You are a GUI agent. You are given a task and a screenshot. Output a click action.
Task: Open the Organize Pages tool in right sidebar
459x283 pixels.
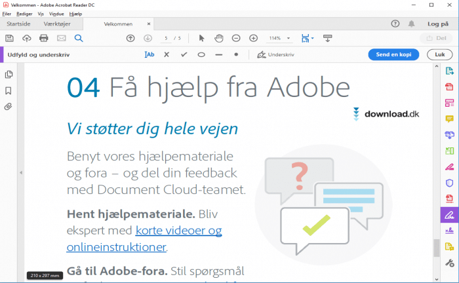coord(450,151)
